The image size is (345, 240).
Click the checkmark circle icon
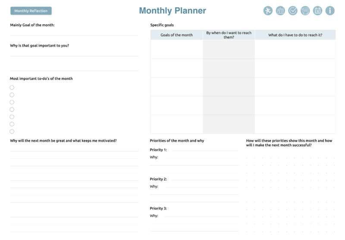click(293, 11)
